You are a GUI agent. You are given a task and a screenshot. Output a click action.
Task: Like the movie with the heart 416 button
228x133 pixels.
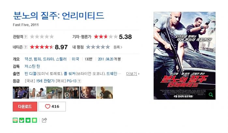(x=52, y=106)
